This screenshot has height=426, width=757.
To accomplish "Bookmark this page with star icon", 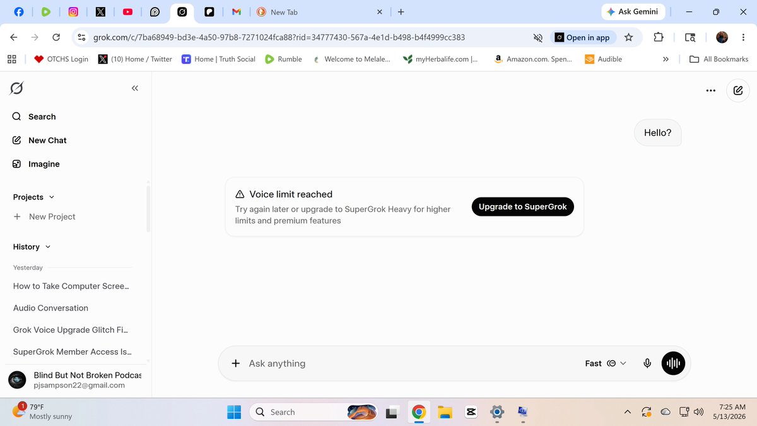I will [628, 37].
